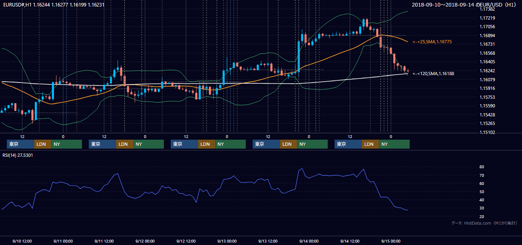This screenshot has height=245, width=522.
Task: Click price axis value 1.16568
Action: click(x=487, y=53)
